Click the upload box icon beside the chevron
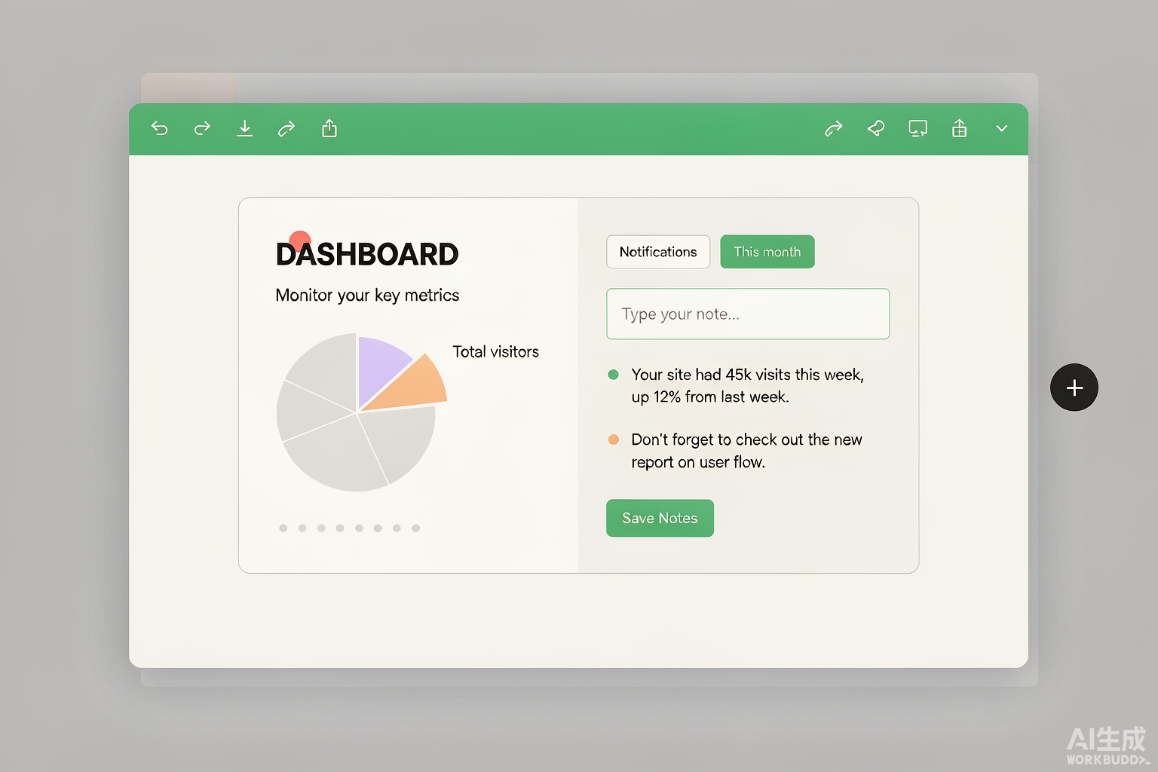Image resolution: width=1158 pixels, height=772 pixels. point(959,128)
